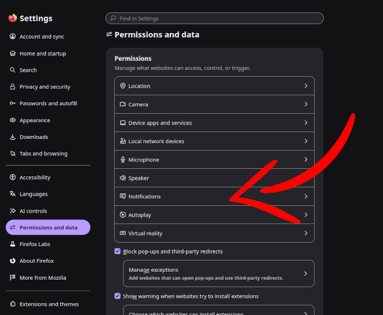Open Manage exceptions chevron for pop-ups
Viewport: 383px width, 315px height.
pyautogui.click(x=306, y=273)
